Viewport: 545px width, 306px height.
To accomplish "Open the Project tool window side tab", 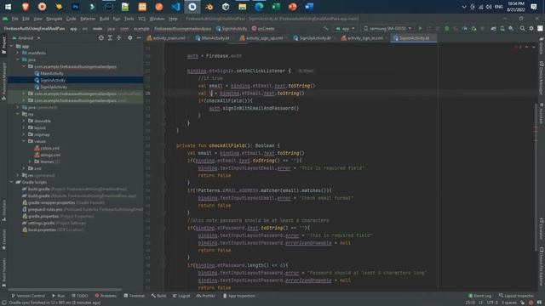I will [3, 45].
